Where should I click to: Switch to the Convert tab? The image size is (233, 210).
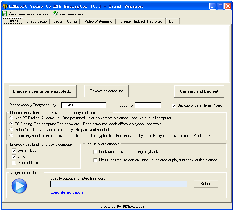click(13, 21)
